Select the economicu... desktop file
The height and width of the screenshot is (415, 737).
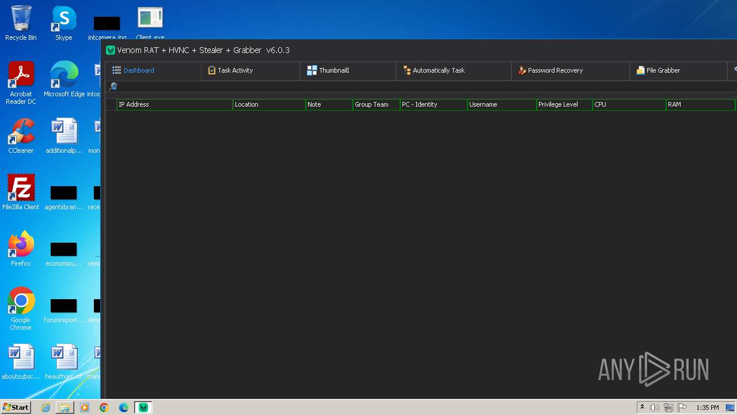tap(64, 254)
